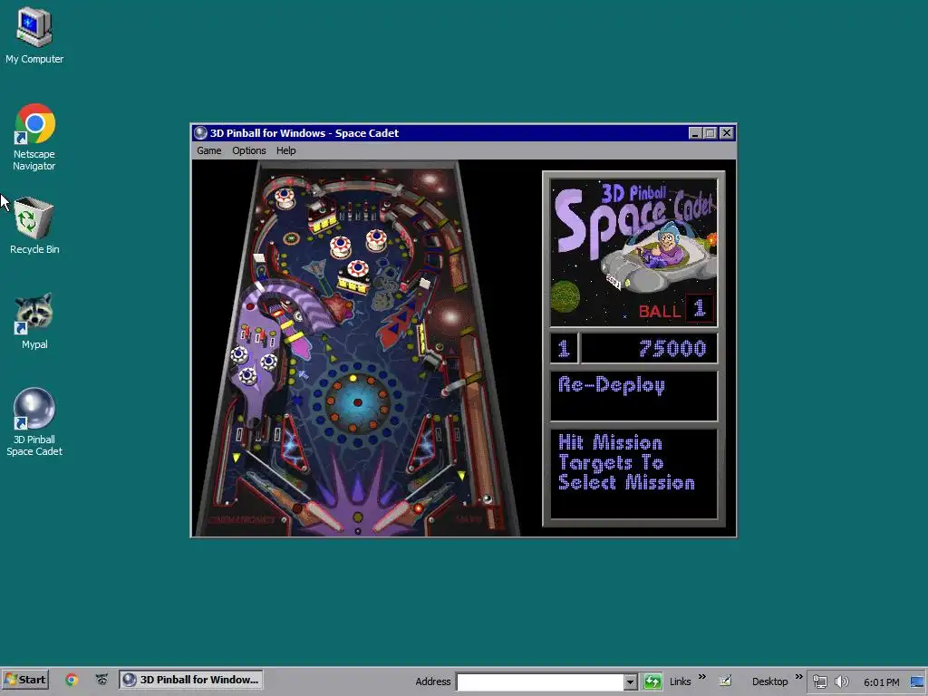Screen dimensions: 928x696
Task: Click the My Computer desktop icon
Action: coord(34,35)
